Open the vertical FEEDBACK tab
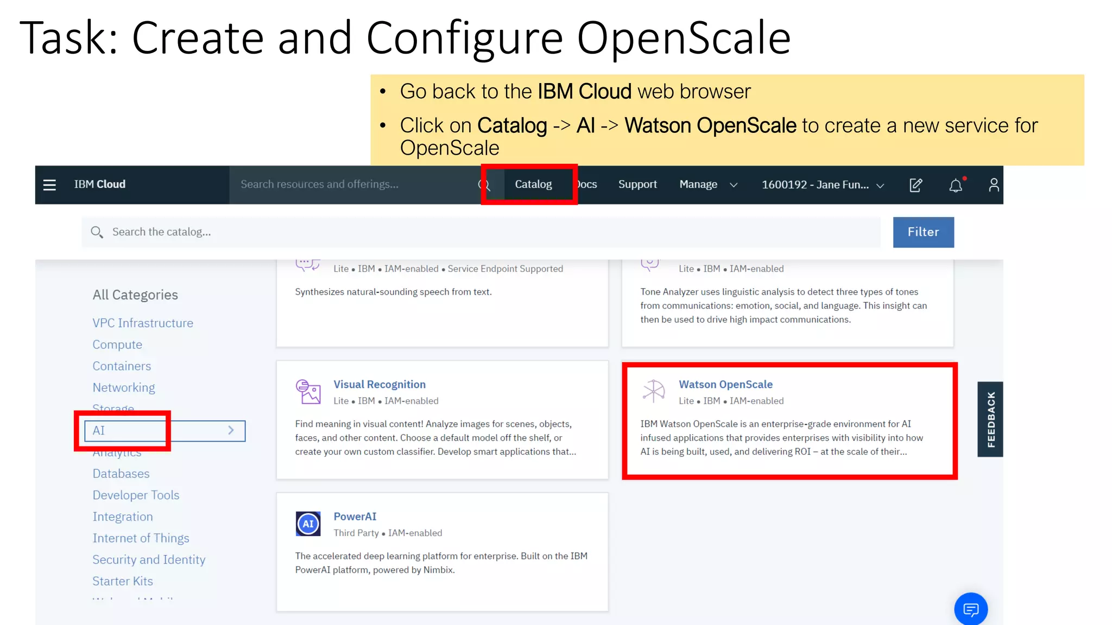 (990, 419)
